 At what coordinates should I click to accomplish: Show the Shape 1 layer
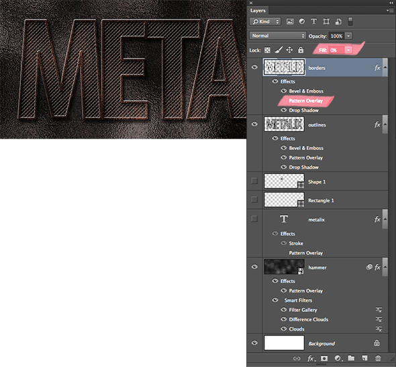254,181
